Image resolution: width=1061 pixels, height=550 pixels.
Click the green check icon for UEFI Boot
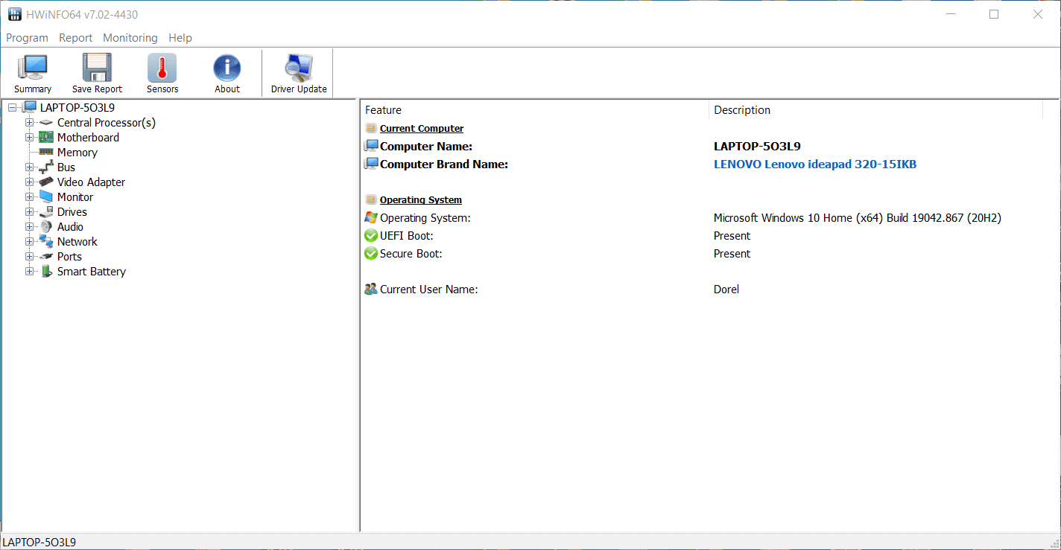coord(371,236)
